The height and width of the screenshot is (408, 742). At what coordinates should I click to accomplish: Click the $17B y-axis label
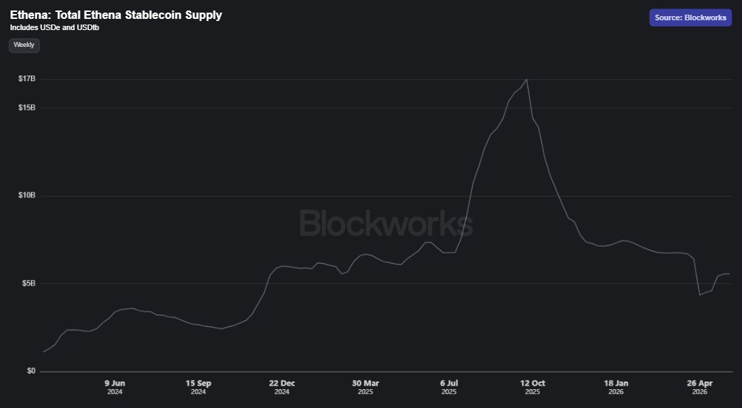point(27,78)
